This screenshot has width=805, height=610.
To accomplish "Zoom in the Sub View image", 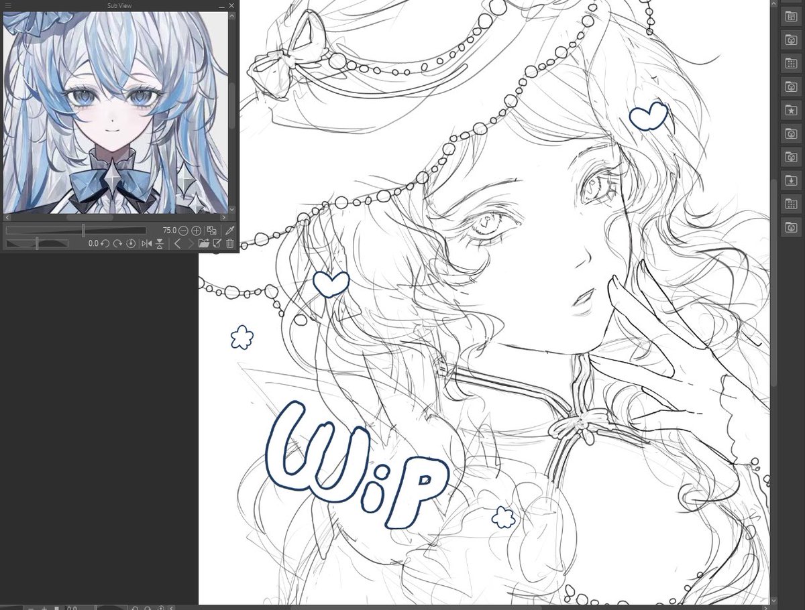I will click(x=196, y=230).
